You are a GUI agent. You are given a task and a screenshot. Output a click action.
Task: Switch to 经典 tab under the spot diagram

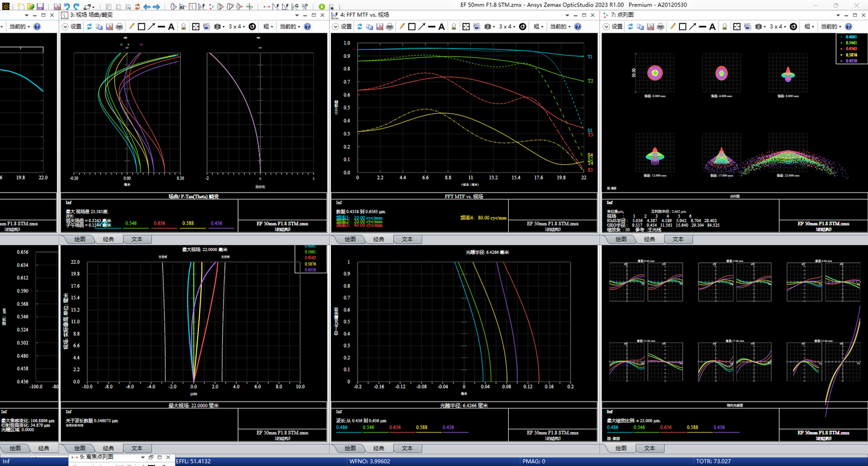tap(649, 239)
